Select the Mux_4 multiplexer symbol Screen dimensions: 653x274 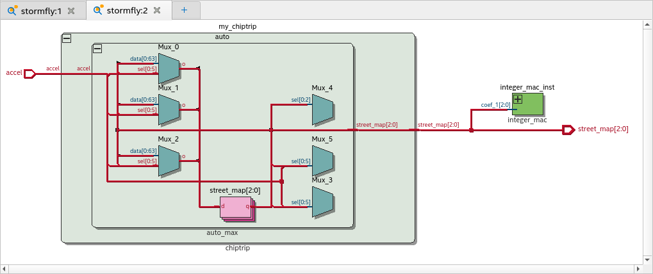322,109
